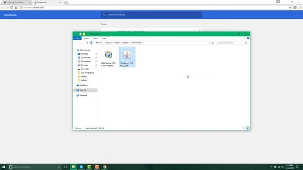Open Explorer help via blue question icon
303x170 pixels.
pyautogui.click(x=248, y=38)
